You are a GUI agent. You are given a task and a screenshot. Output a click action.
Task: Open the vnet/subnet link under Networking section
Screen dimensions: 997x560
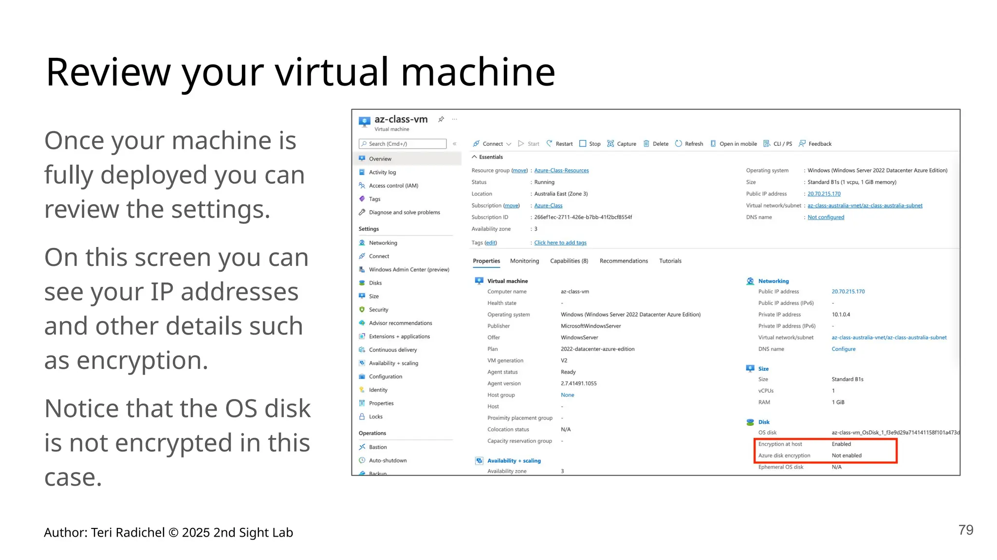click(889, 337)
